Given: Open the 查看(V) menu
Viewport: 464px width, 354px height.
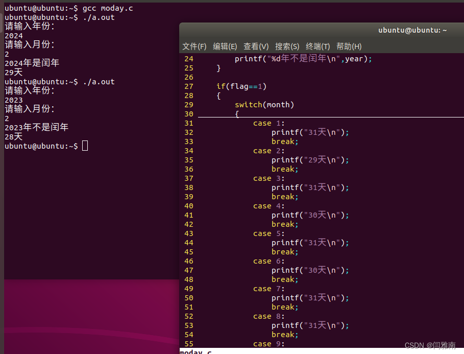Looking at the screenshot, I should pyautogui.click(x=256, y=46).
